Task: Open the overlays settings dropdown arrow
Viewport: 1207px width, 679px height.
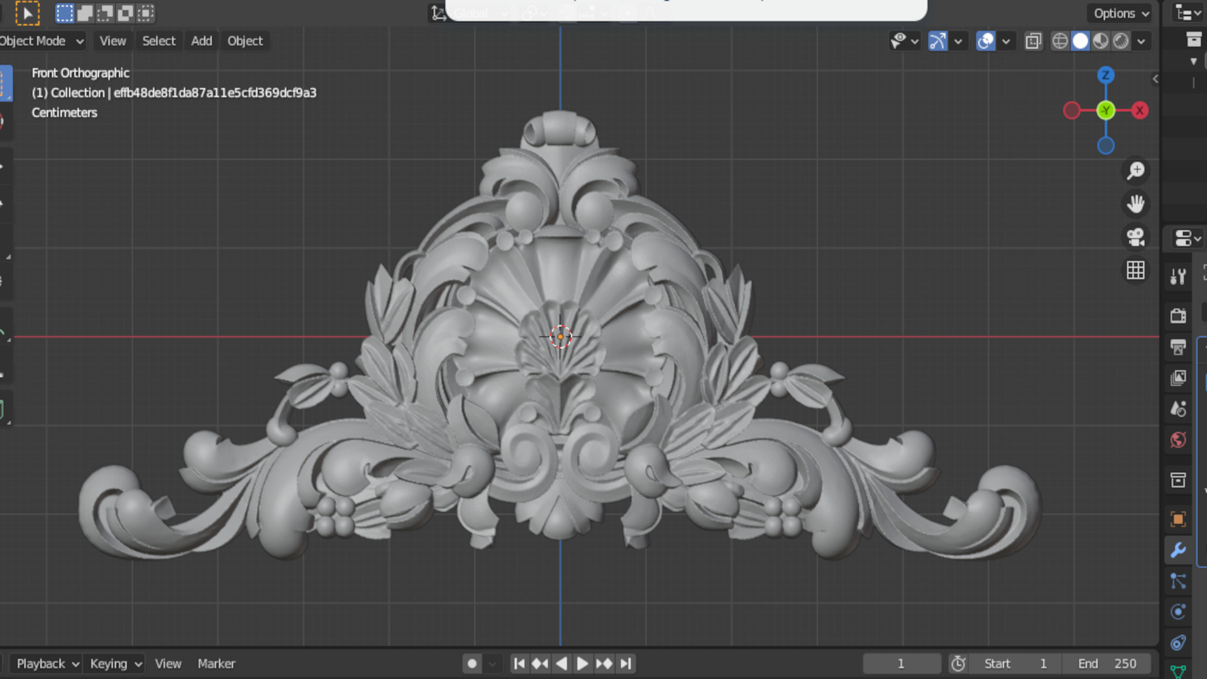Action: pos(1006,41)
